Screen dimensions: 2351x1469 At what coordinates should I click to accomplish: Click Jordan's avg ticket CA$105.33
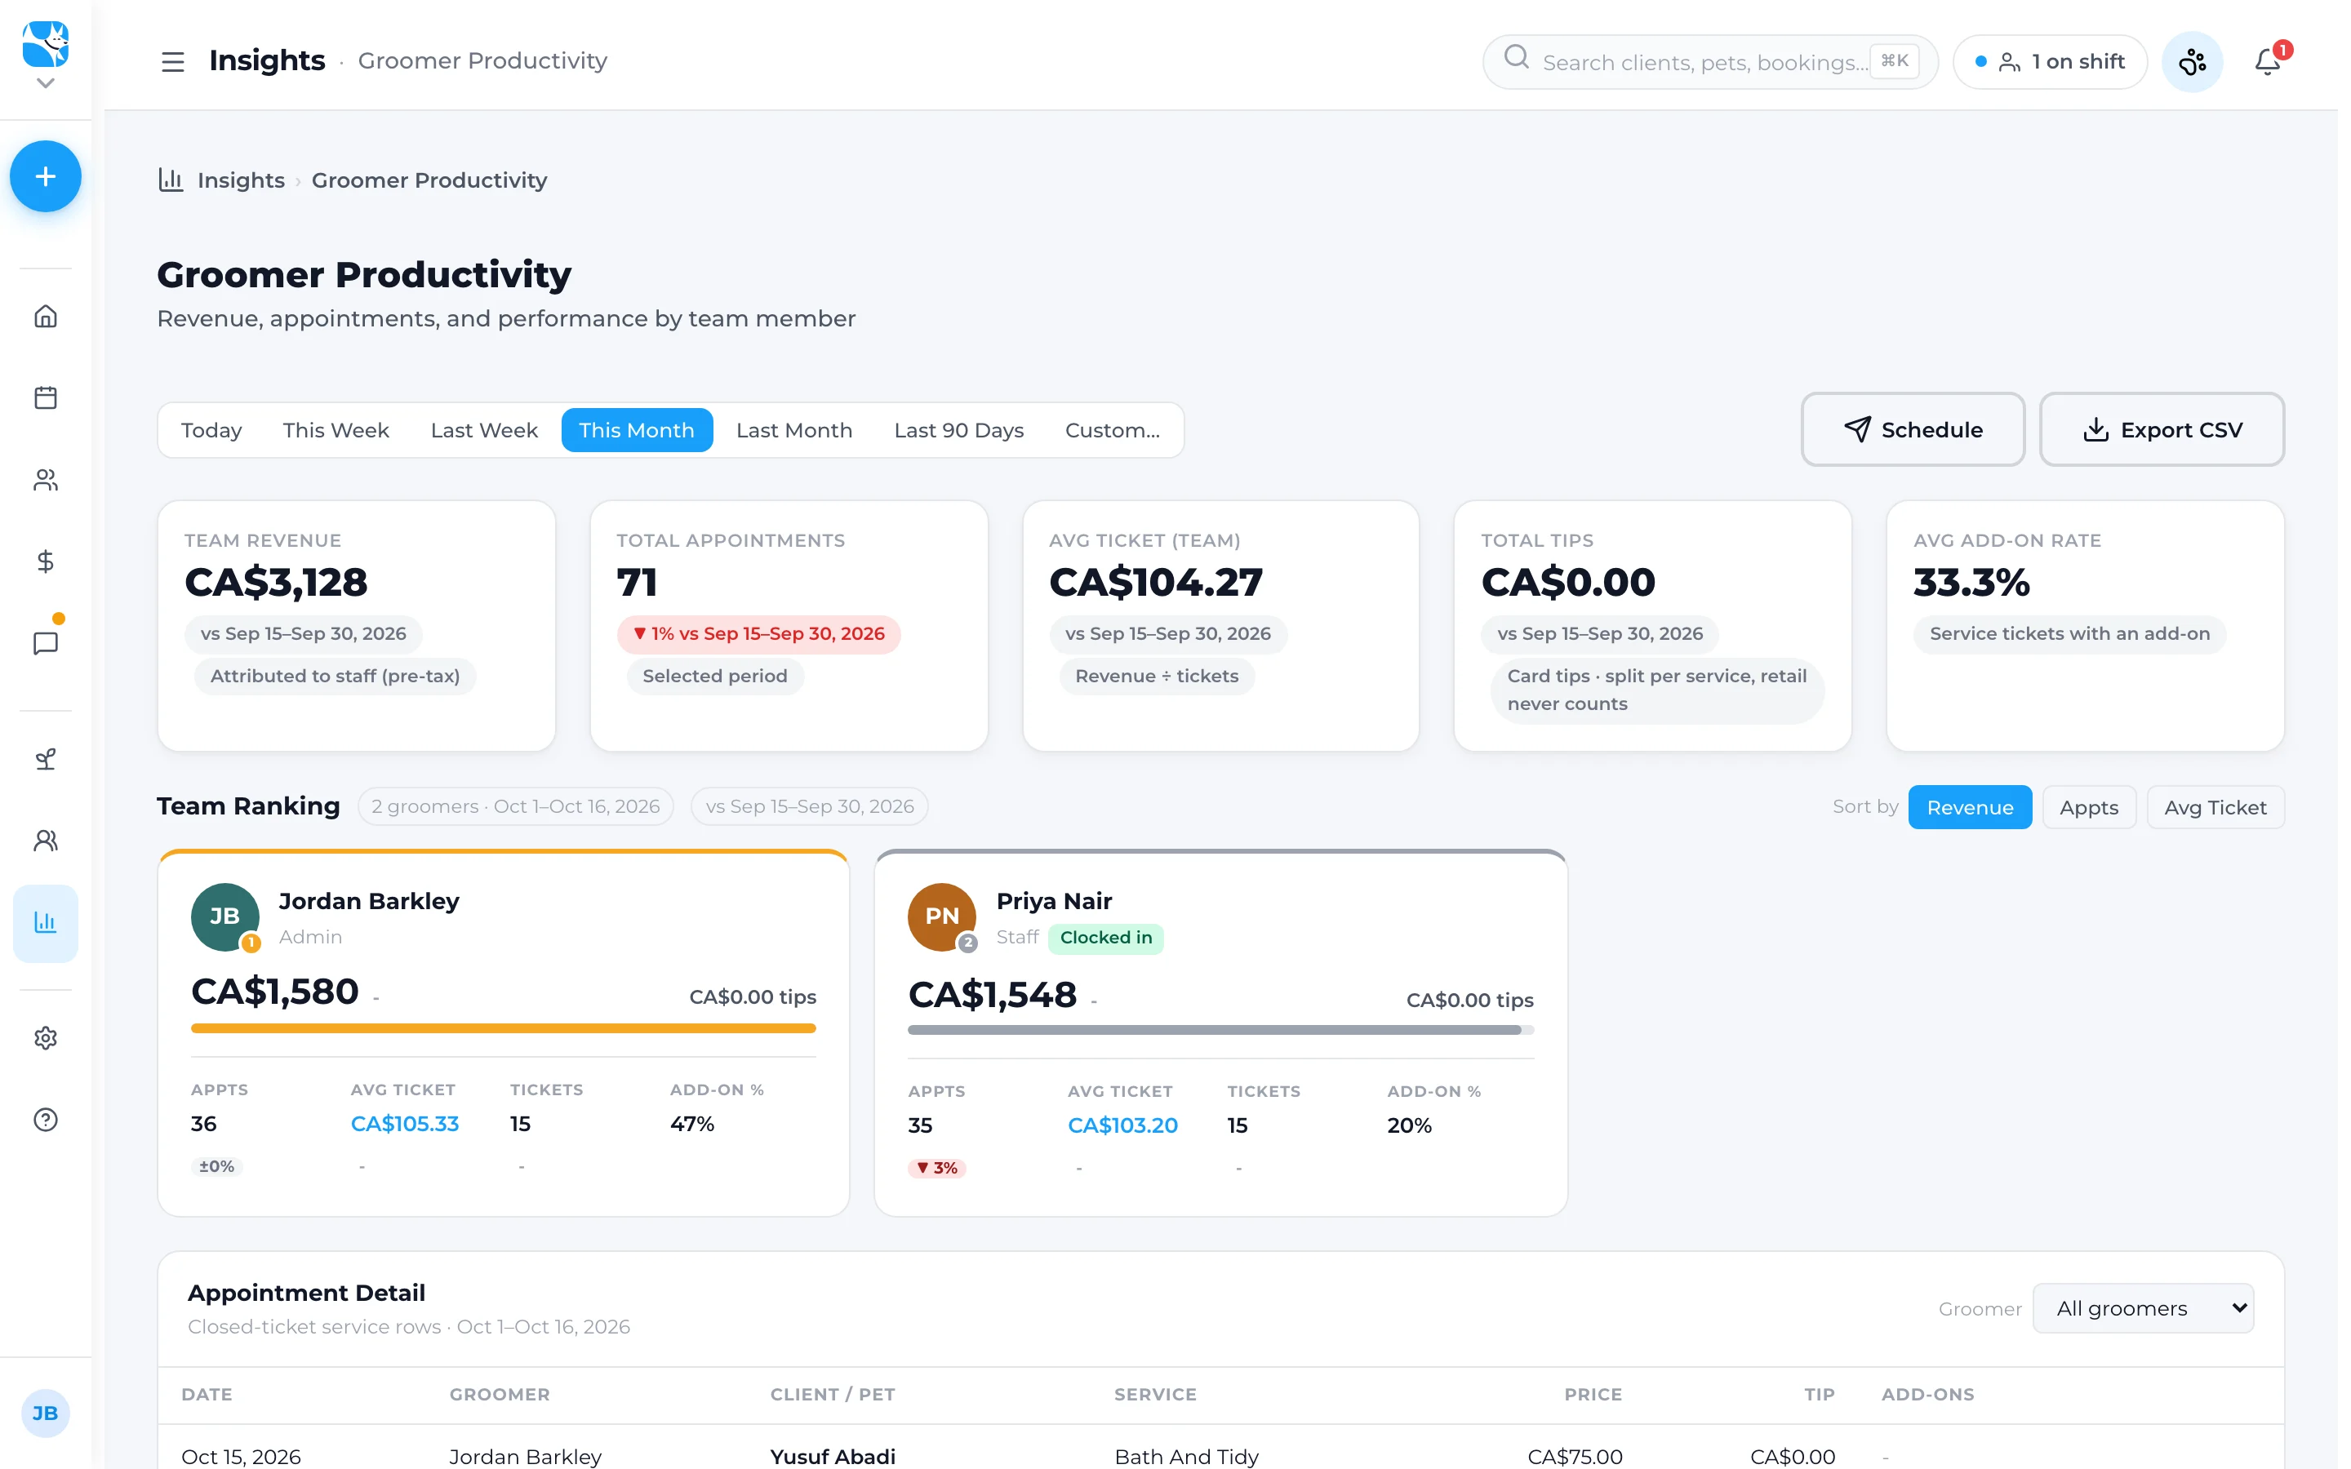tap(404, 1124)
